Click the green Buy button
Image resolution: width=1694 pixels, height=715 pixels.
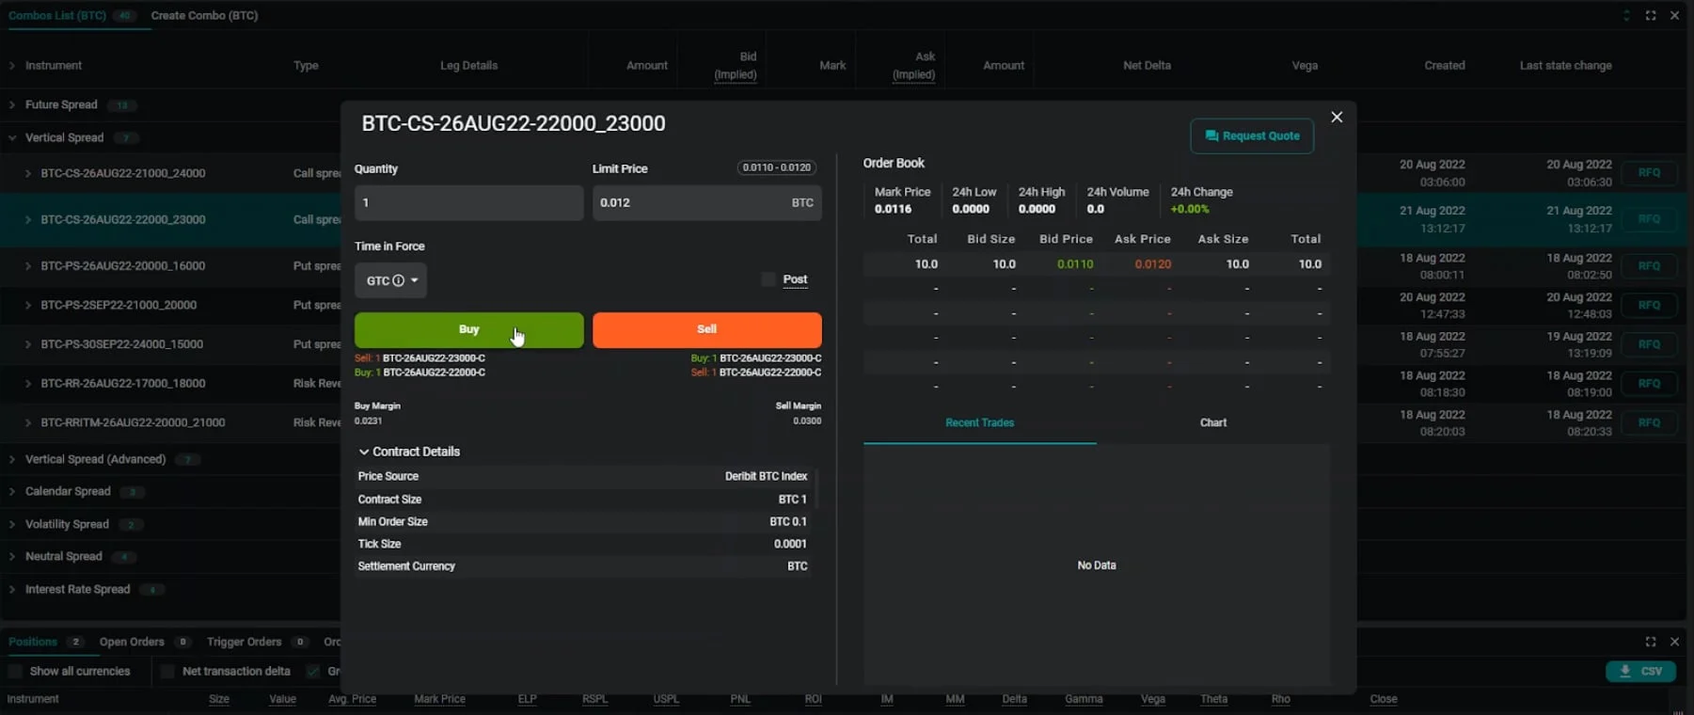[x=468, y=330]
